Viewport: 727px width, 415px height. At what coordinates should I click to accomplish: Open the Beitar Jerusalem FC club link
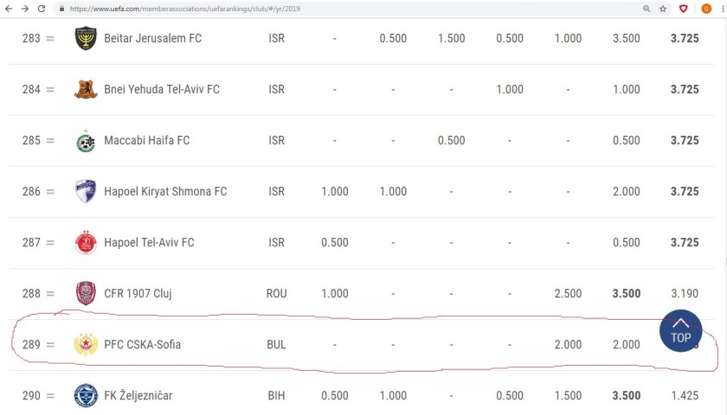154,38
